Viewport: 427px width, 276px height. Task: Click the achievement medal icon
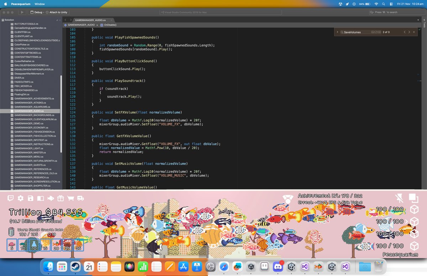click(x=287, y=199)
